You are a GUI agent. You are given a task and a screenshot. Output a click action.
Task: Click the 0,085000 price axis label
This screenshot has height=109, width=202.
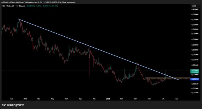(x=195, y=14)
